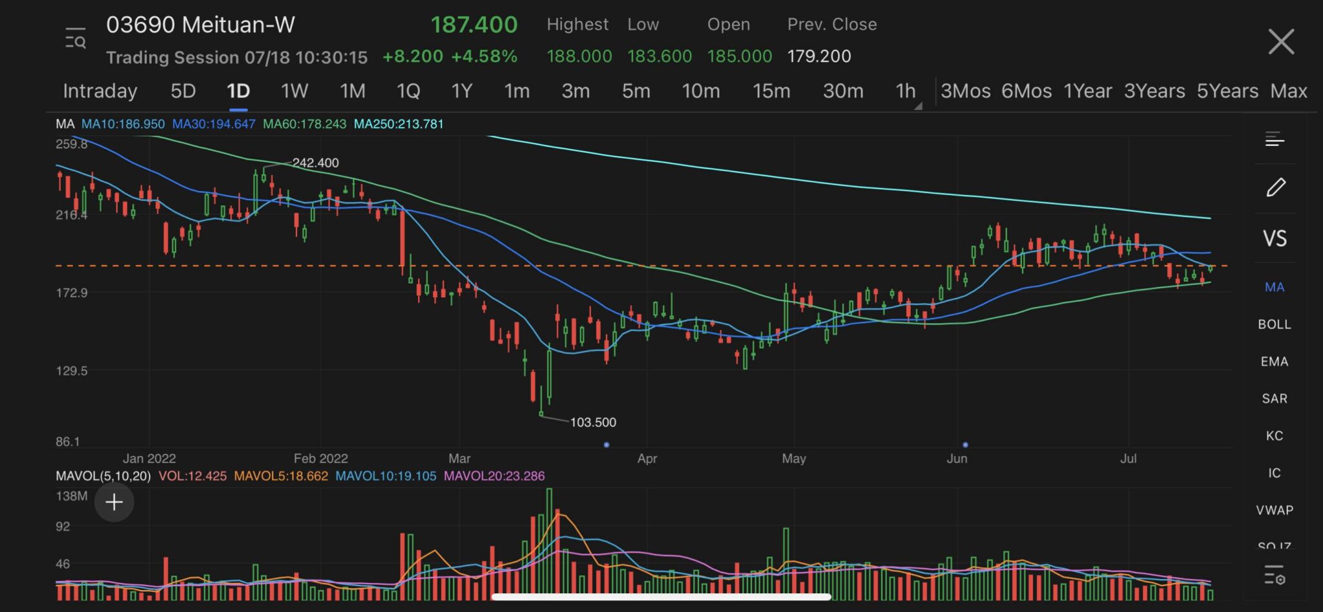Screen dimensions: 1323x612
Task: Toggle the KC indicator
Action: (1275, 436)
